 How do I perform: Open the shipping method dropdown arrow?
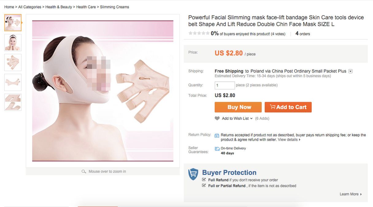tap(351, 71)
